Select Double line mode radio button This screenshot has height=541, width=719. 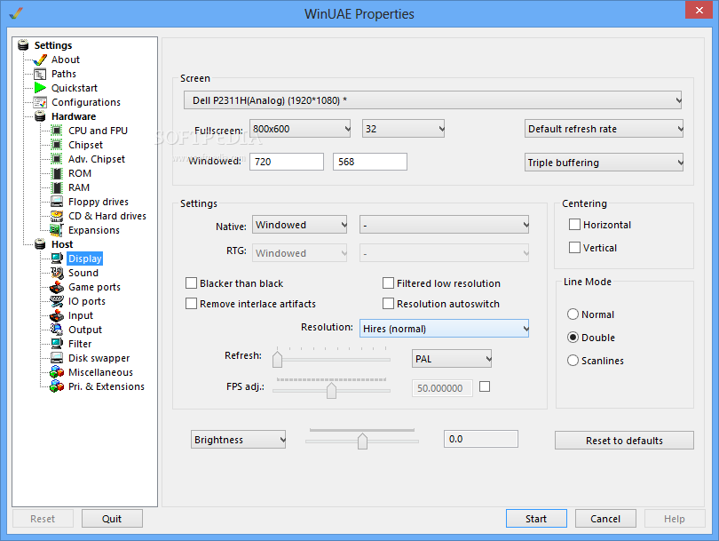(x=573, y=338)
